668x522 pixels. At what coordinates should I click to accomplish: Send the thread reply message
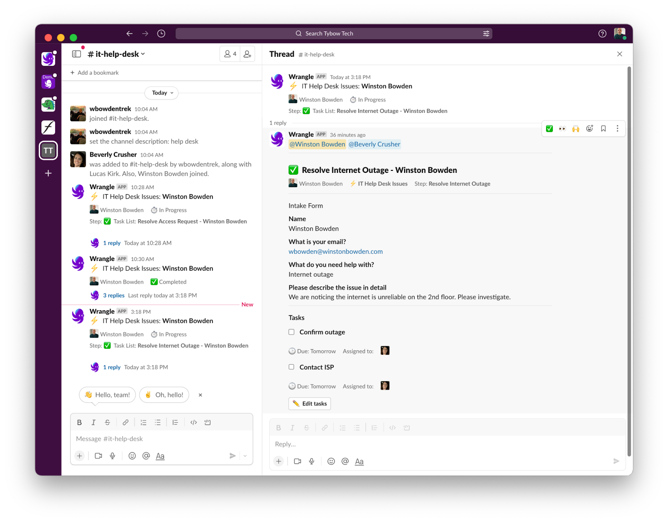616,461
